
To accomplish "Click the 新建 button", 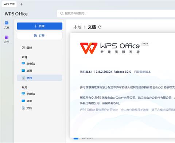I will (40, 26).
